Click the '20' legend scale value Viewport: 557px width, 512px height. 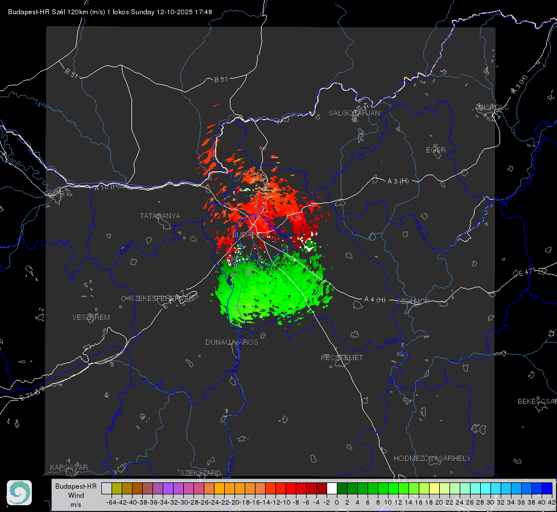point(439,502)
